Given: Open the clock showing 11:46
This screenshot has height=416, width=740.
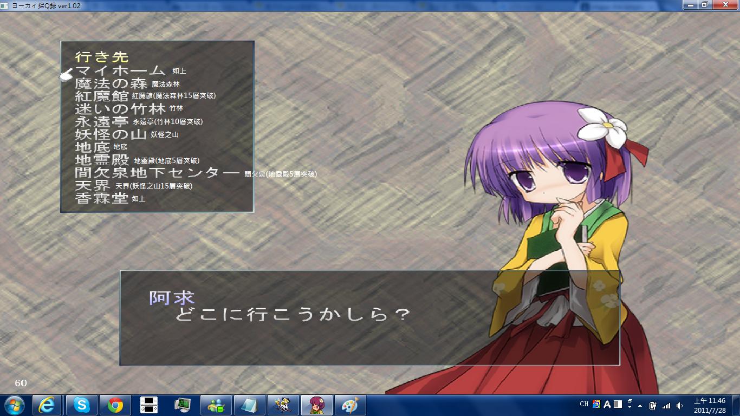Looking at the screenshot, I should point(710,405).
